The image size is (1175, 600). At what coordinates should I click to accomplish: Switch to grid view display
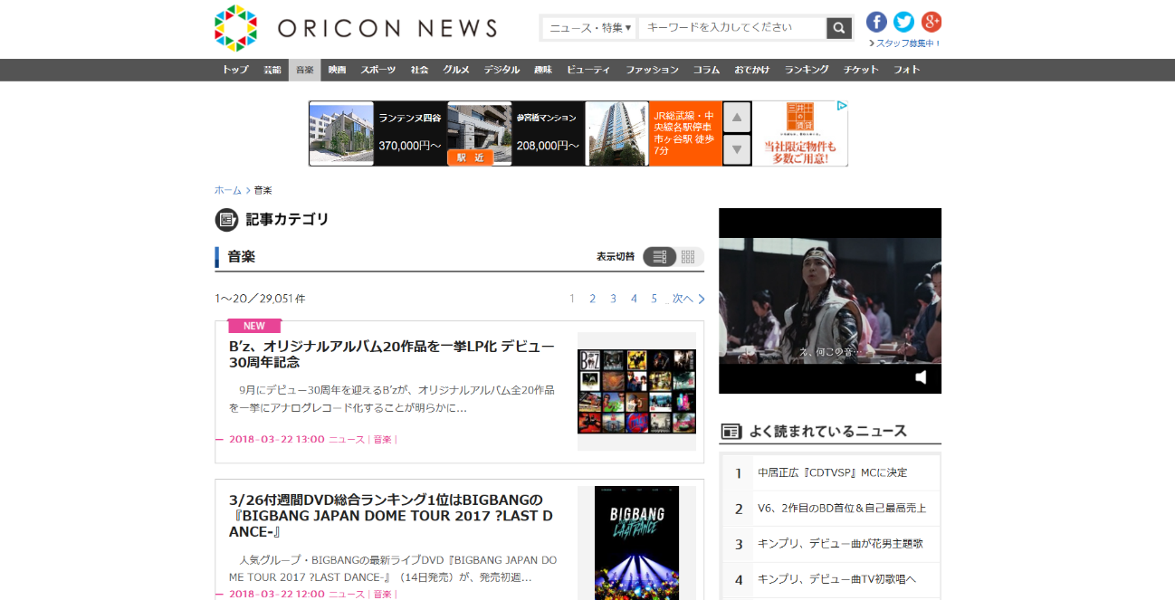coord(688,257)
